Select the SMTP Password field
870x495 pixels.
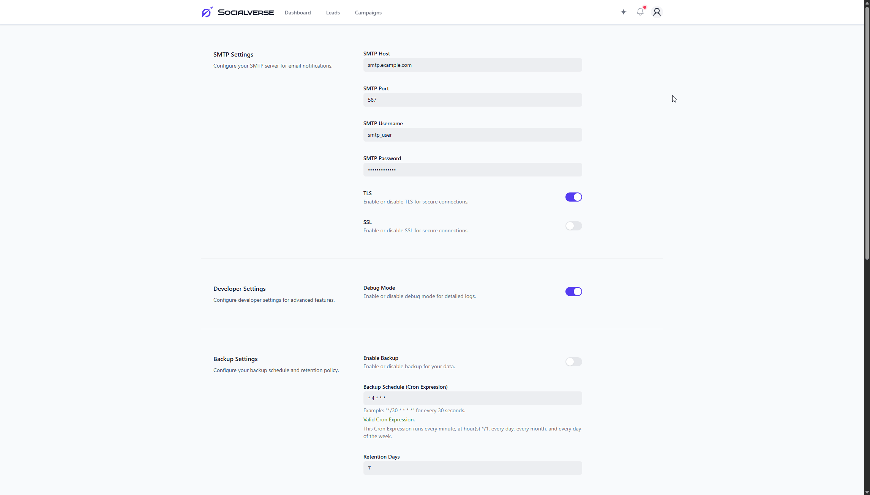click(472, 170)
